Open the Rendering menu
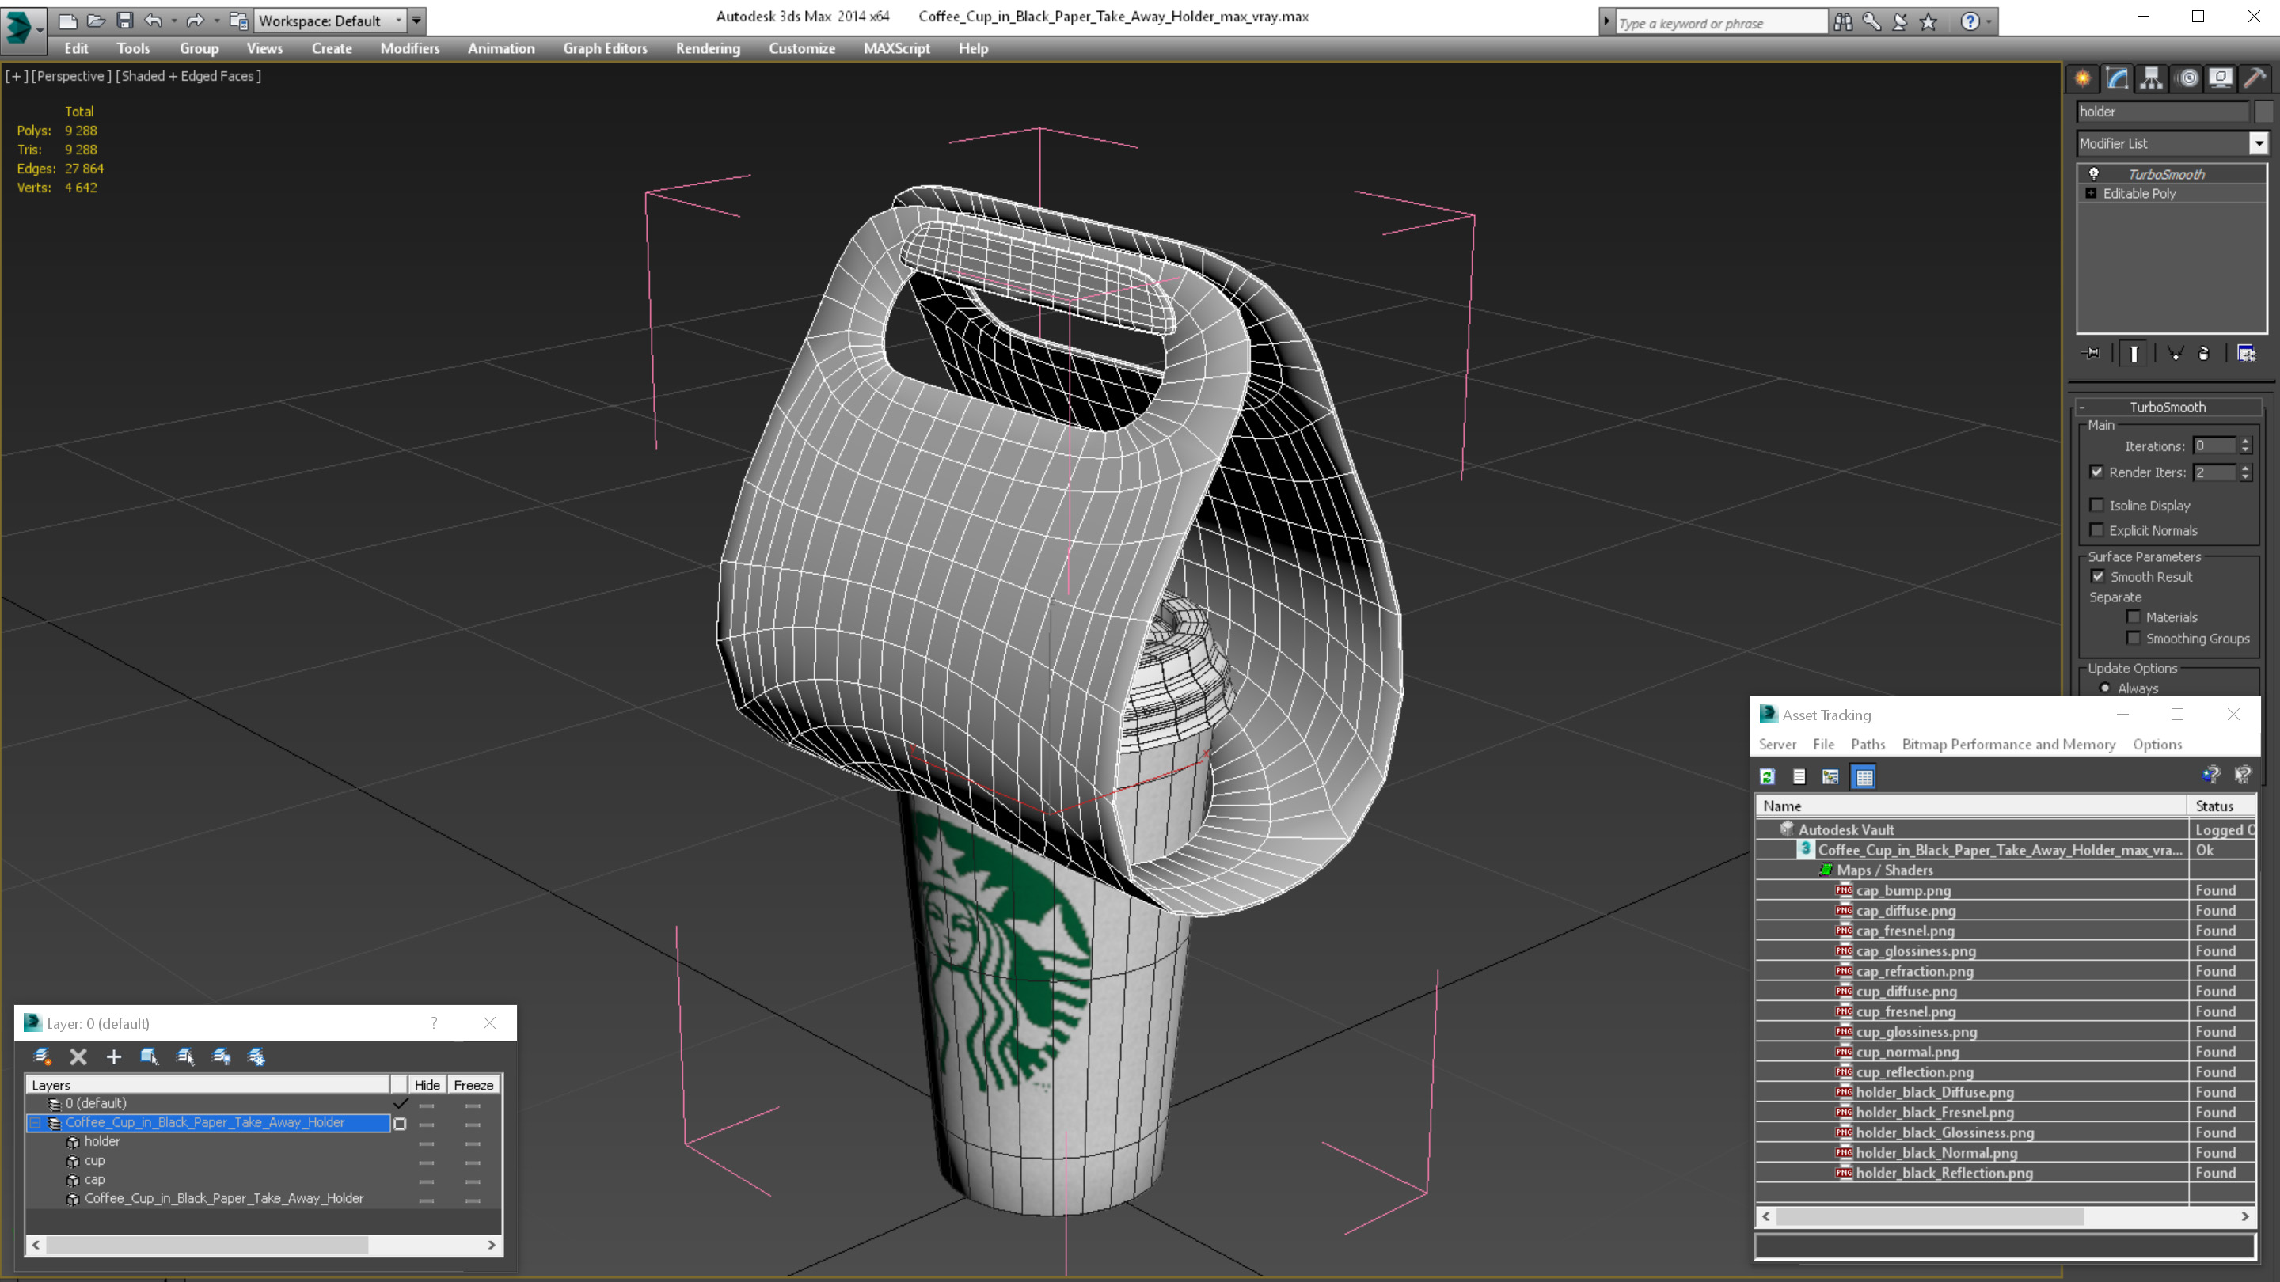Viewport: 2280px width, 1282px height. (708, 48)
